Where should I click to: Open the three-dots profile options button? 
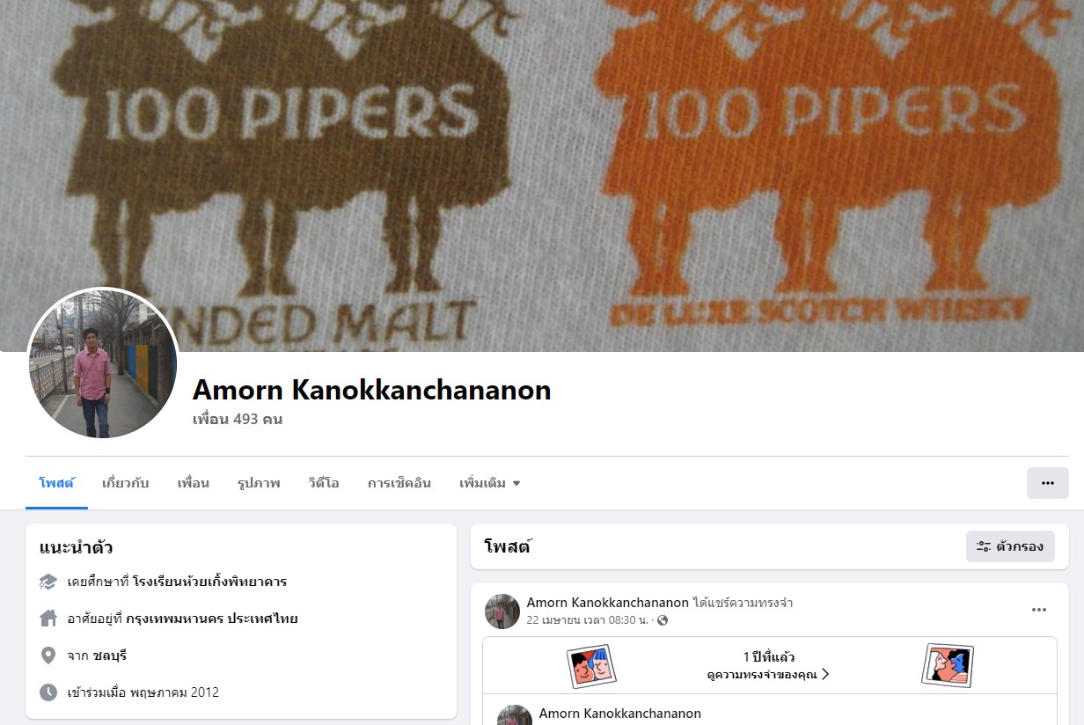click(x=1047, y=483)
